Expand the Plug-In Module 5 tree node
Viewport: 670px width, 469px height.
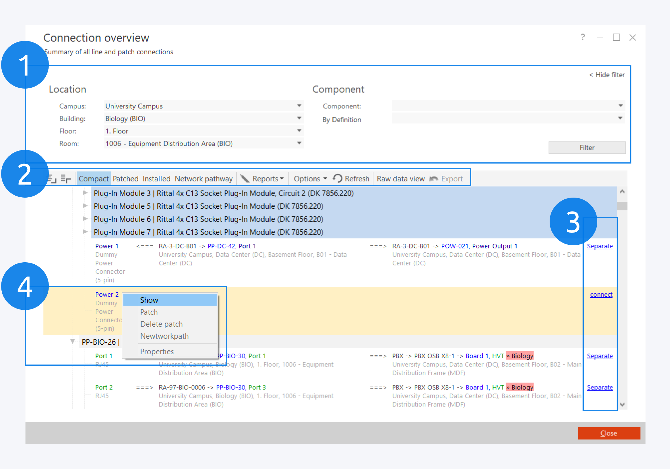tap(85, 206)
